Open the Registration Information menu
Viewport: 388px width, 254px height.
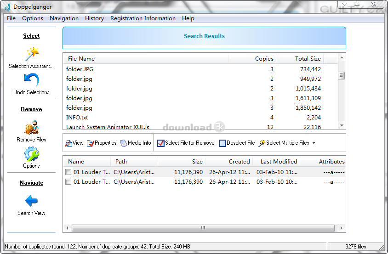143,18
